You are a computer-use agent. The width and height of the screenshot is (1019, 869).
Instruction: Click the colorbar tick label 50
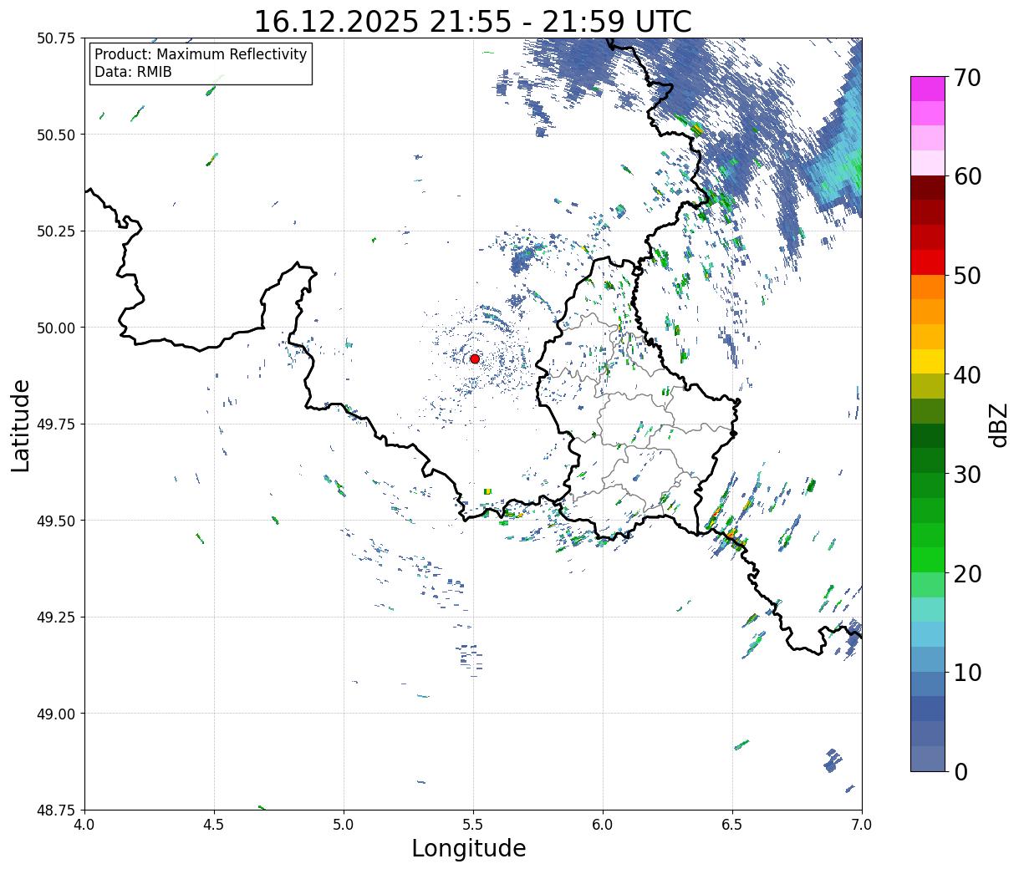967,276
